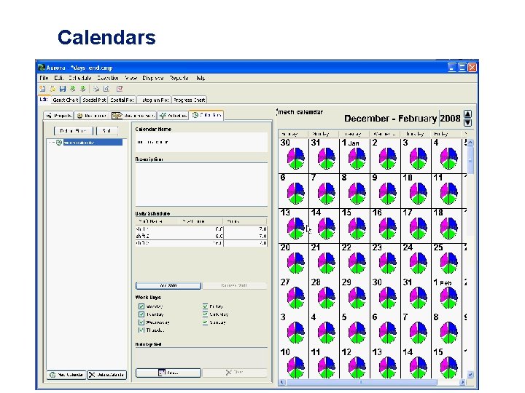Switch to the Progress Chart tab

click(x=189, y=100)
